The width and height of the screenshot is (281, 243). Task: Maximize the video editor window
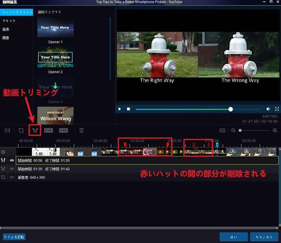coord(271,2)
